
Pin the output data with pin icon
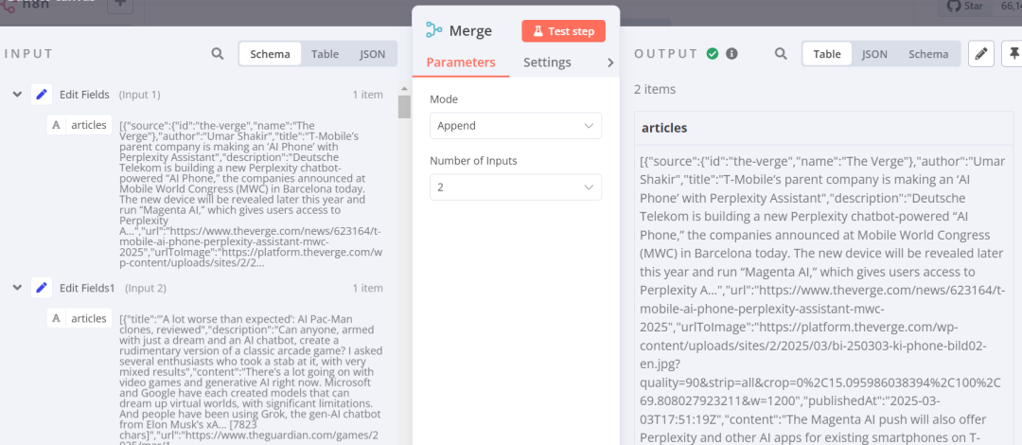(x=1013, y=54)
